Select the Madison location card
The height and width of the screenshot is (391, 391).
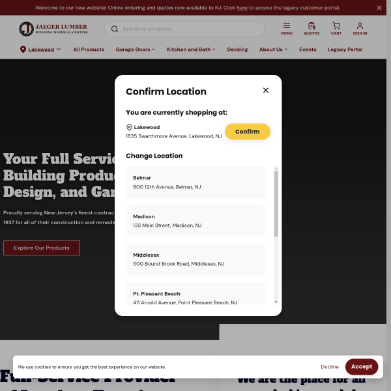tap(195, 221)
